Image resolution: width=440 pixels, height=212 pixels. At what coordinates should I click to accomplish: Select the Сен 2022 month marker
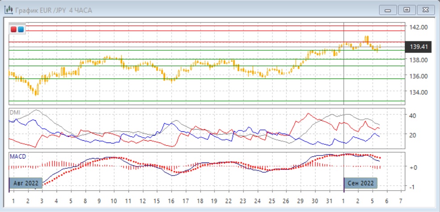point(361,183)
